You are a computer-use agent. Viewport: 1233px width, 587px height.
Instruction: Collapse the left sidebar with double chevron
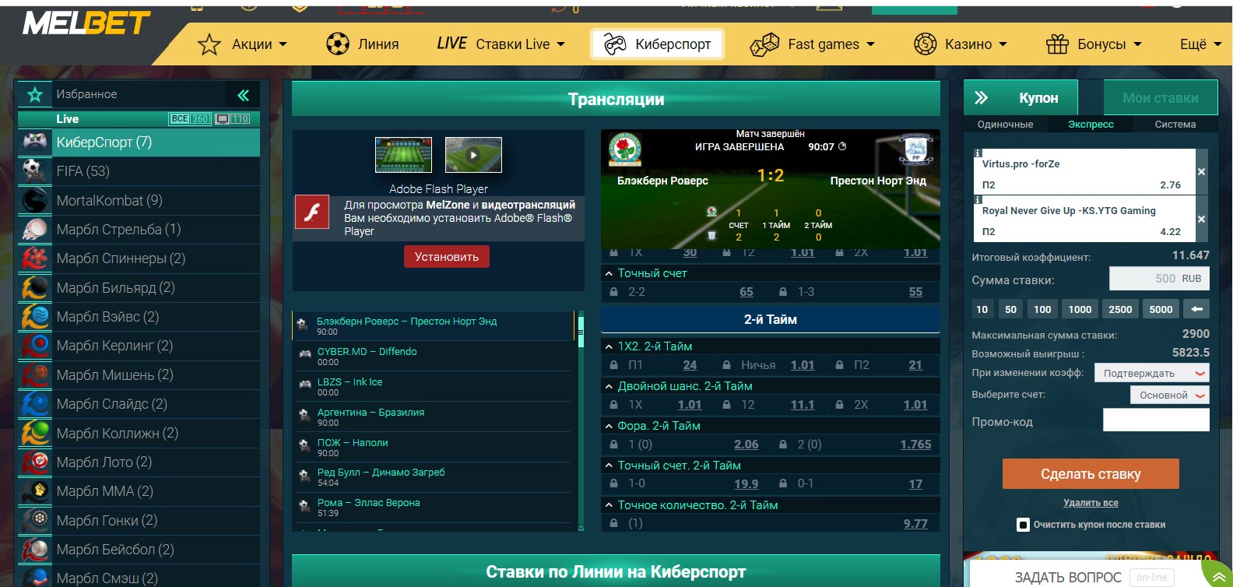pos(243,95)
